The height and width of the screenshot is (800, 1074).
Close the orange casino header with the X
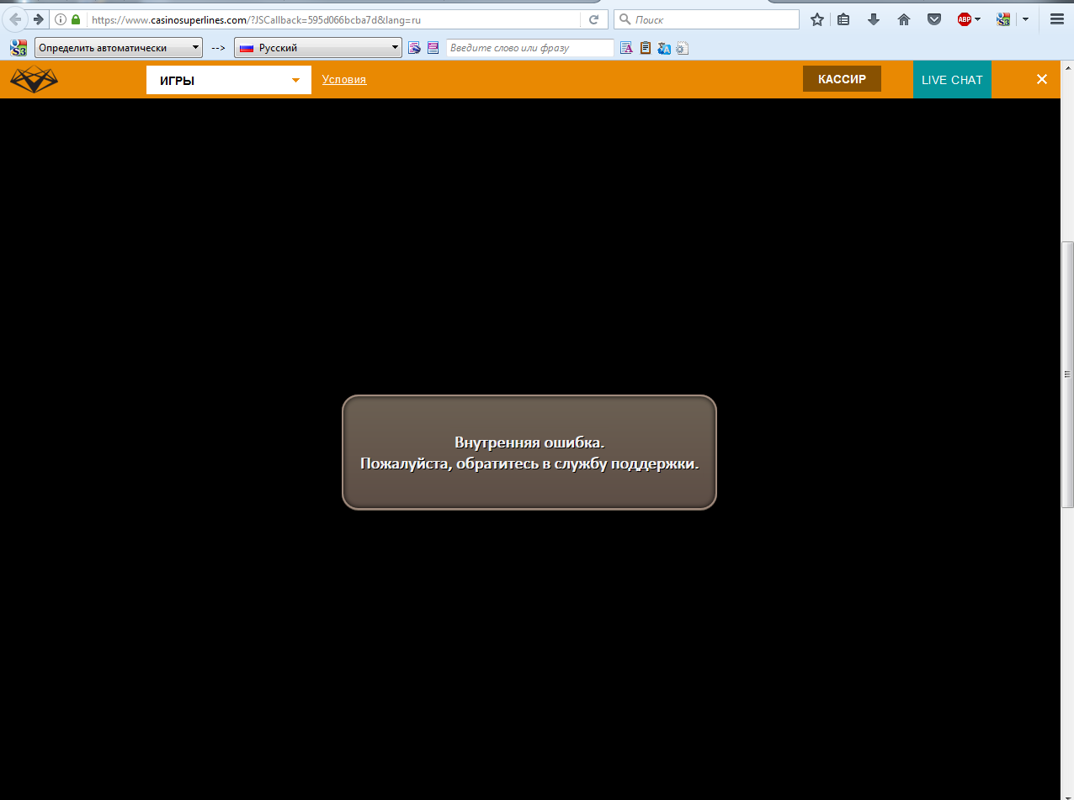click(1042, 79)
